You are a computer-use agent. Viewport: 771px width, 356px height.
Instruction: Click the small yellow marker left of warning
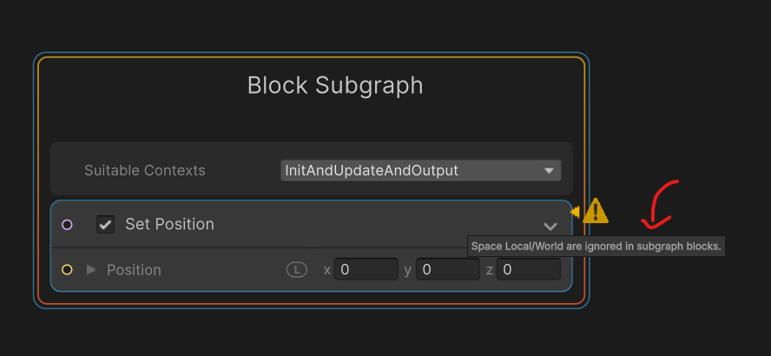tap(575, 211)
